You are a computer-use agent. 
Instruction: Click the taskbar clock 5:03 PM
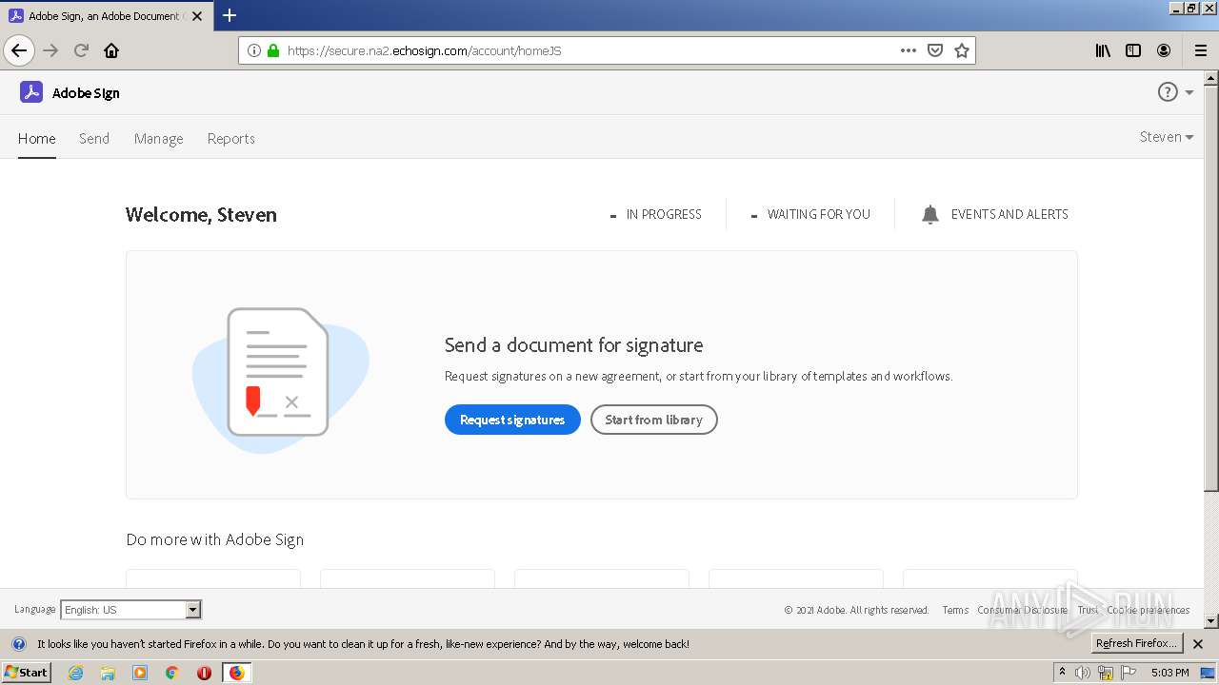pyautogui.click(x=1169, y=673)
